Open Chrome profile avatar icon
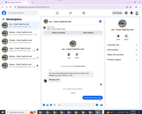The height and width of the screenshot is (114, 142). (x=136, y=7)
